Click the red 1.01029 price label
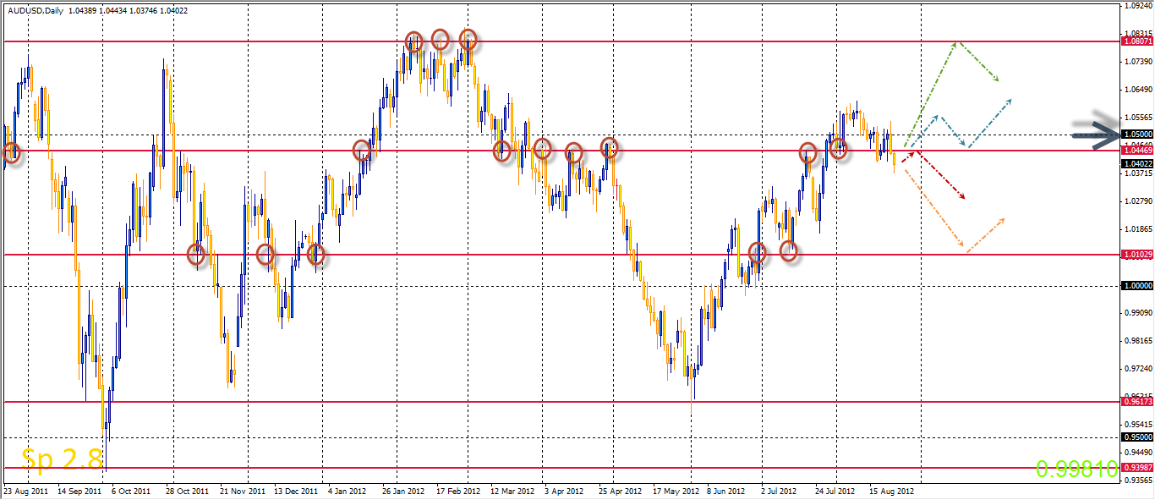Image resolution: width=1155 pixels, height=500 pixels. click(x=1136, y=255)
